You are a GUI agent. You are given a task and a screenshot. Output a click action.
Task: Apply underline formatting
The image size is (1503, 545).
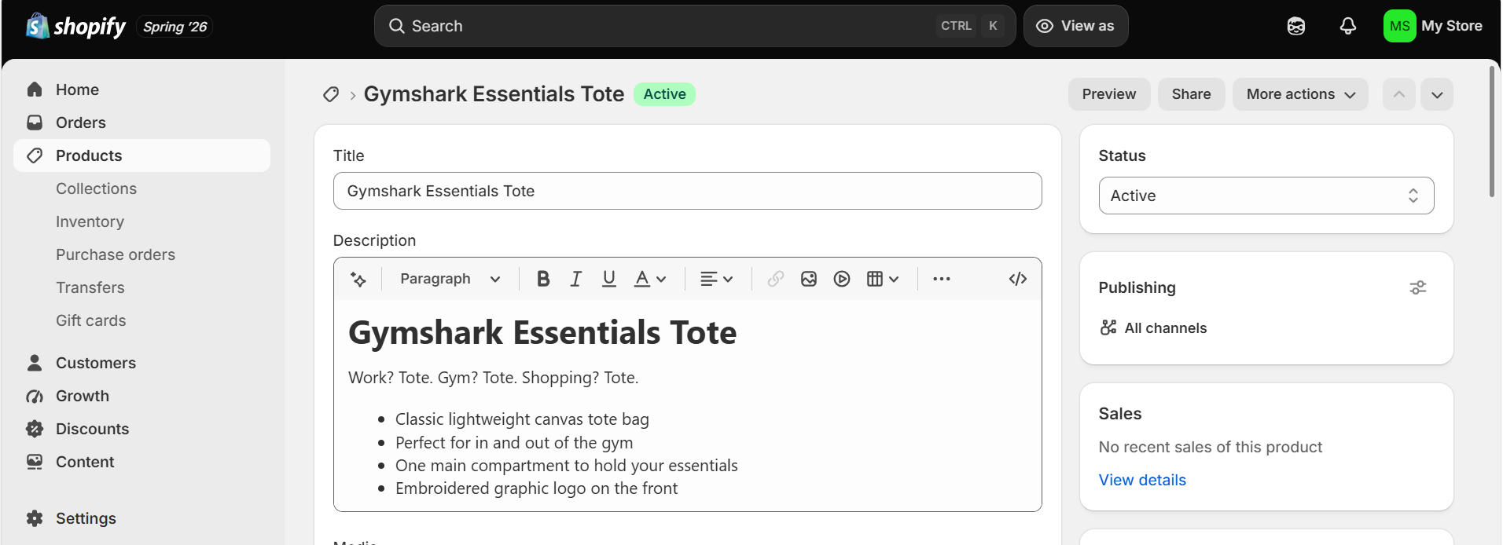(609, 279)
